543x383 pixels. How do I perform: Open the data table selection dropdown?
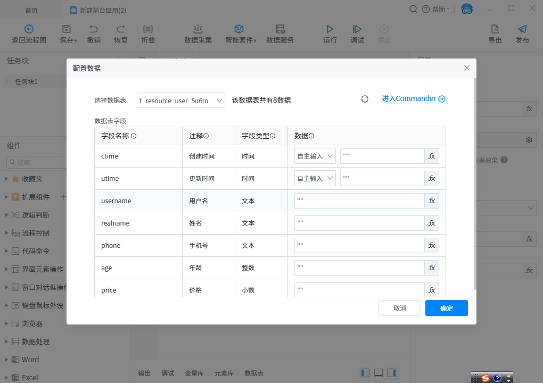point(181,101)
